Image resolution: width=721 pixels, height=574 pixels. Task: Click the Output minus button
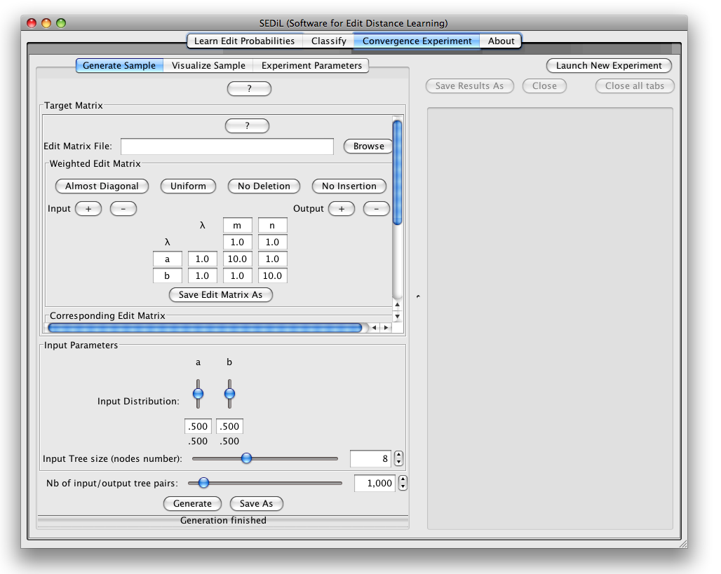(377, 209)
